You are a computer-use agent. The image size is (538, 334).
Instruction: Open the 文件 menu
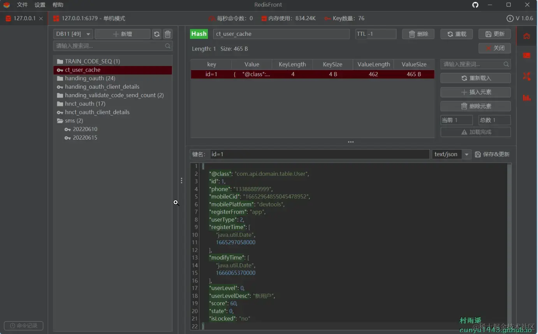22,5
